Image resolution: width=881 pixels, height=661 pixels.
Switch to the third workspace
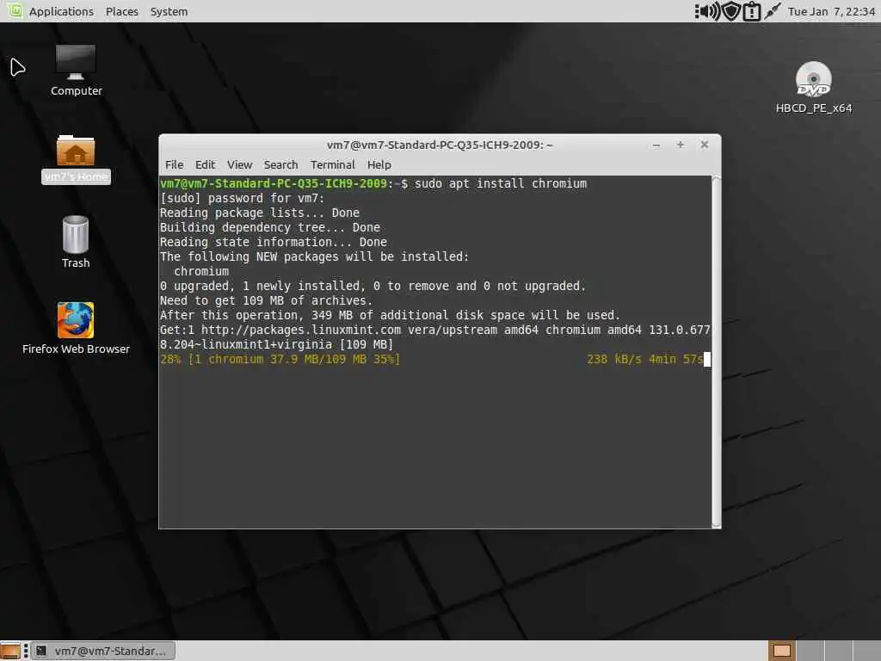pos(838,651)
